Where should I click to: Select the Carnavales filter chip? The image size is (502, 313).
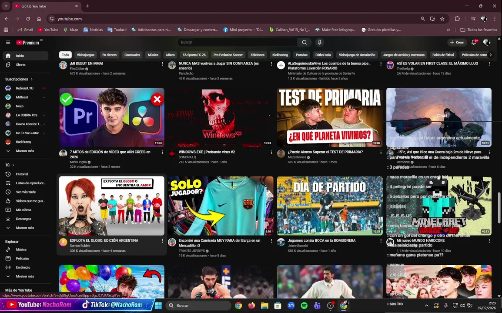tap(132, 55)
